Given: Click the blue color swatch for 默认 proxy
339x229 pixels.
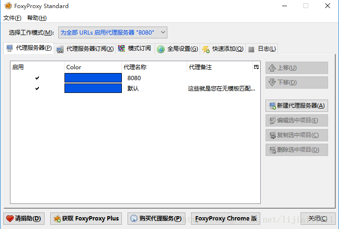Looking at the screenshot, I should tap(93, 88).
